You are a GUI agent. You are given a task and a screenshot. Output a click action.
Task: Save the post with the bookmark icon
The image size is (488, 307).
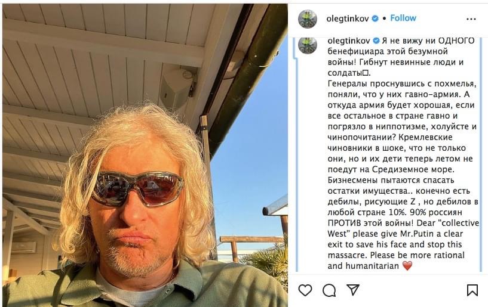coord(472,290)
